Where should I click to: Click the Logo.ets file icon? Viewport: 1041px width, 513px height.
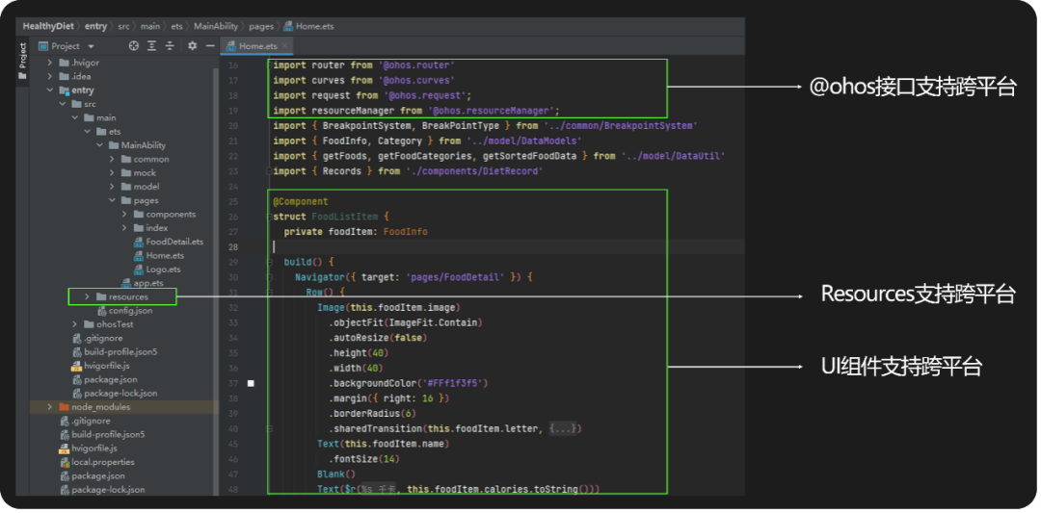coord(139,269)
